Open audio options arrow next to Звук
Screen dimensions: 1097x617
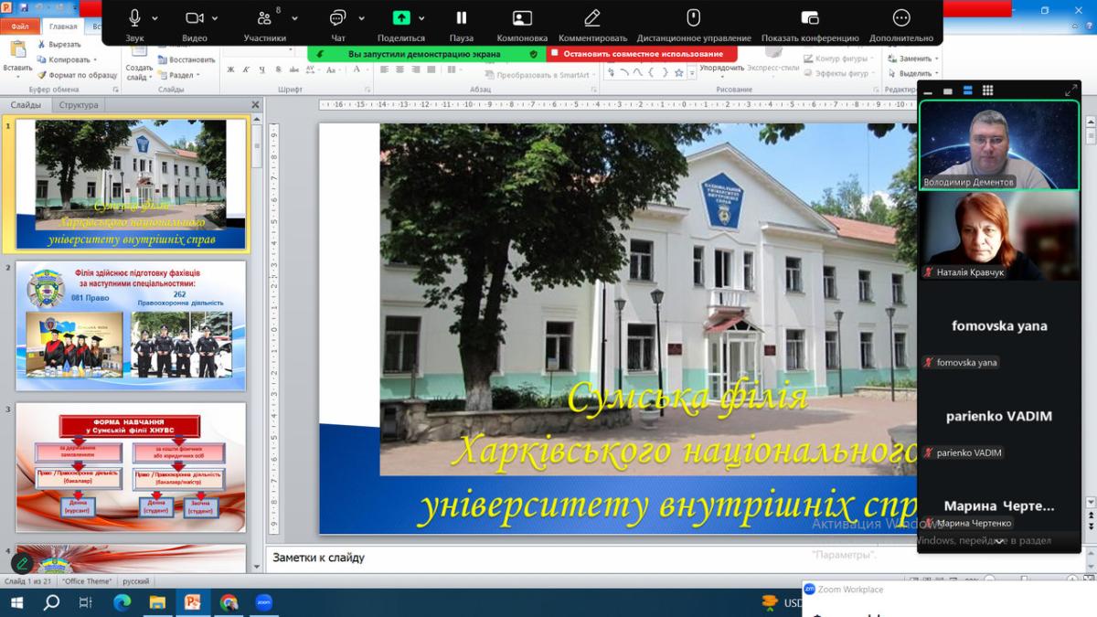155,17
